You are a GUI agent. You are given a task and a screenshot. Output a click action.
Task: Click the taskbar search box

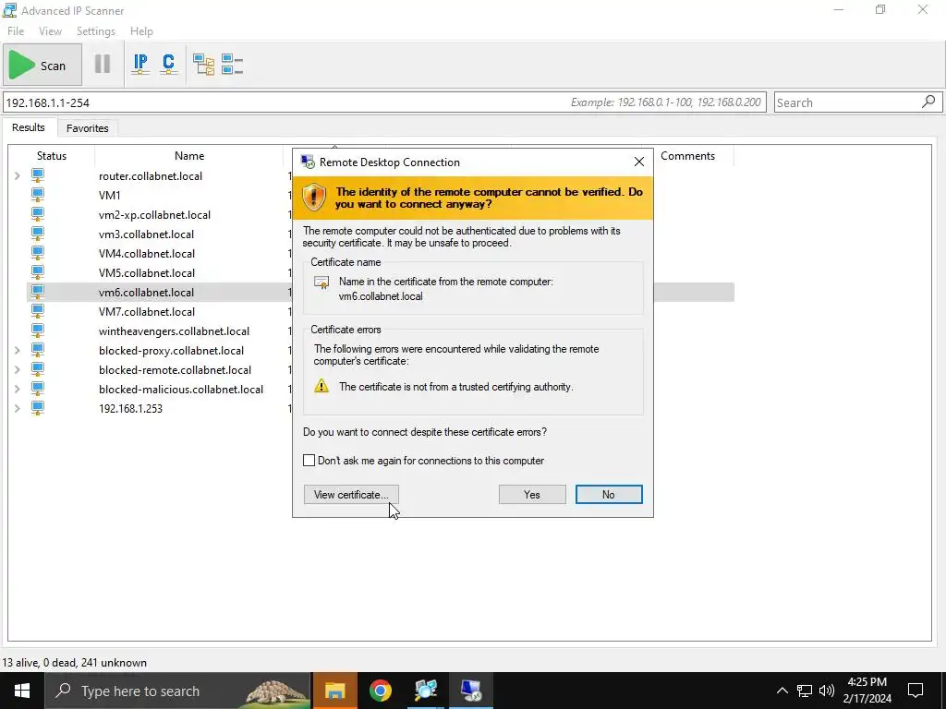point(178,691)
